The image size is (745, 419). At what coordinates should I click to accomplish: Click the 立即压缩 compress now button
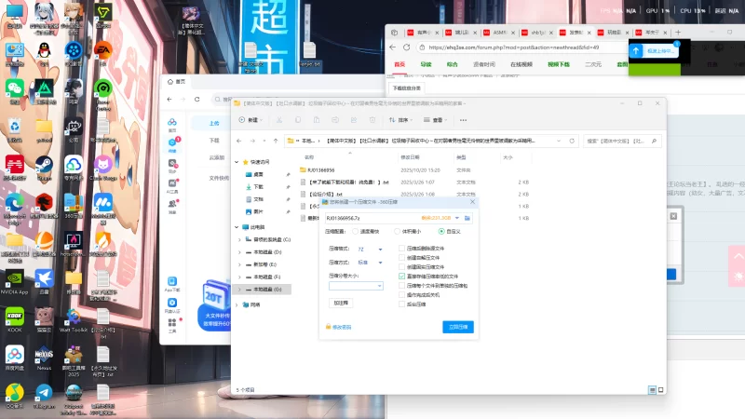pos(457,327)
